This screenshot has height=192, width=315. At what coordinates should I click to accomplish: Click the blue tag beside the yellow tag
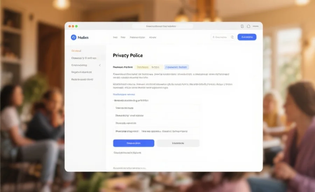176,67
